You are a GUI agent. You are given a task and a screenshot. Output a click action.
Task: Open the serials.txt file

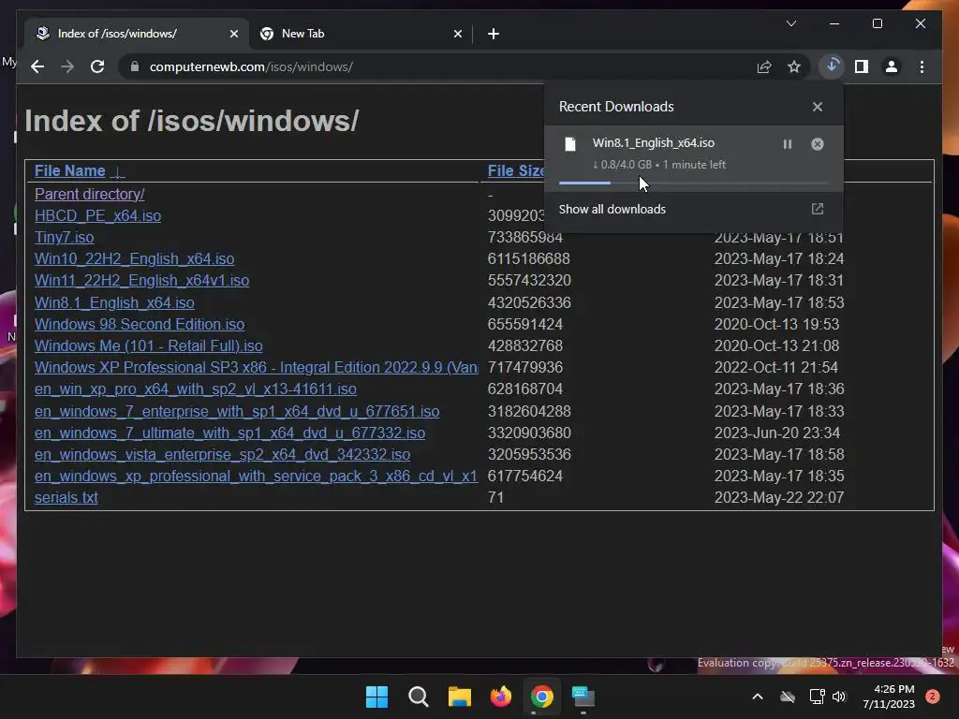tap(66, 498)
